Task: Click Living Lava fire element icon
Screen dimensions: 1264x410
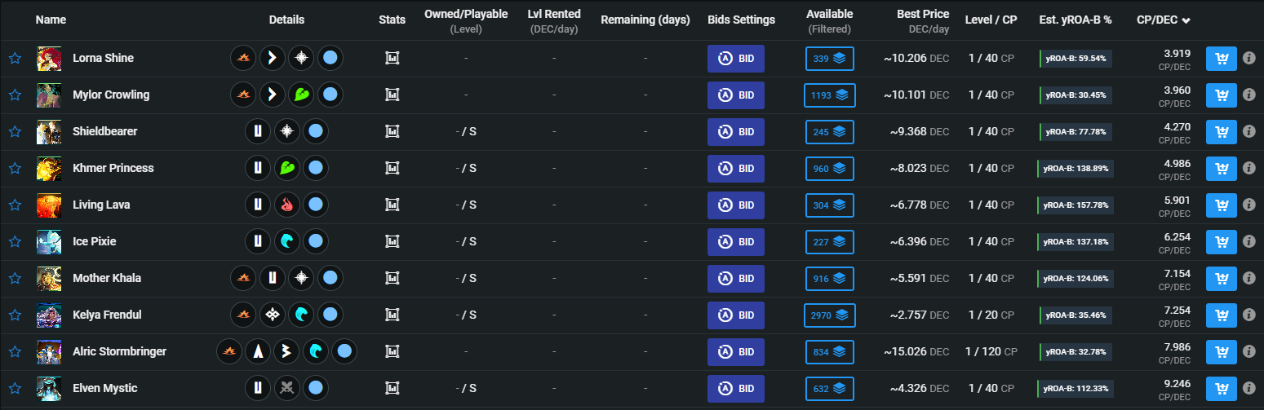Action: [286, 205]
